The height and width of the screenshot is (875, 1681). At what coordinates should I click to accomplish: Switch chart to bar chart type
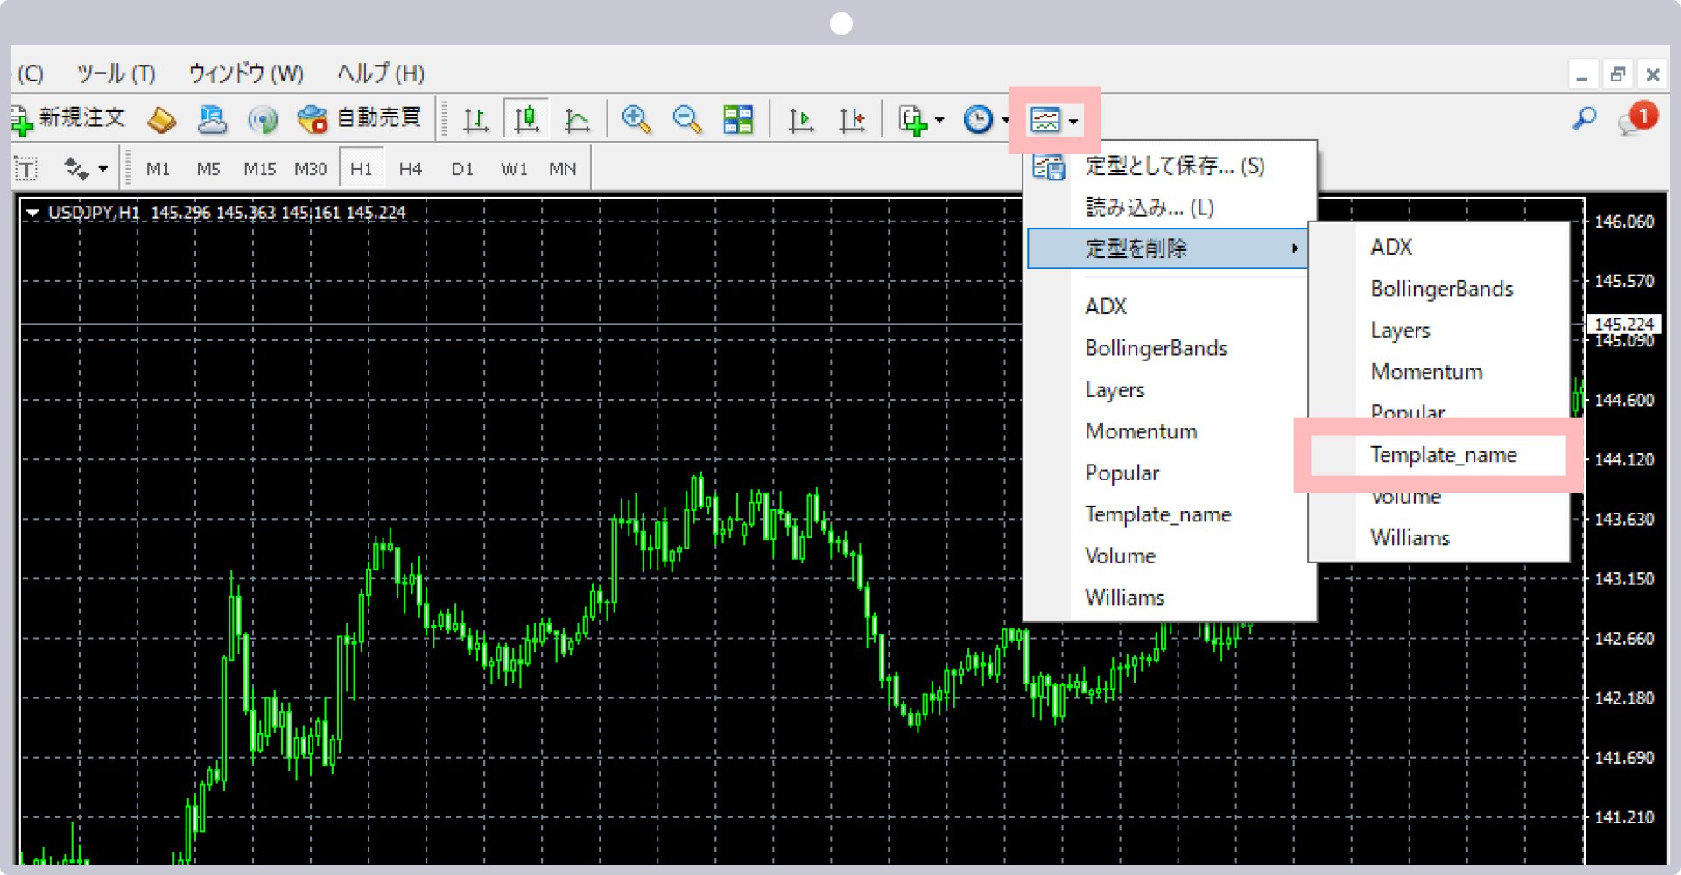[475, 119]
